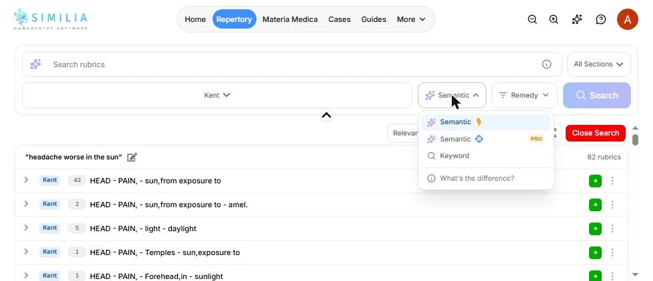
Task: Open the Materia Medica tab
Action: 290,19
